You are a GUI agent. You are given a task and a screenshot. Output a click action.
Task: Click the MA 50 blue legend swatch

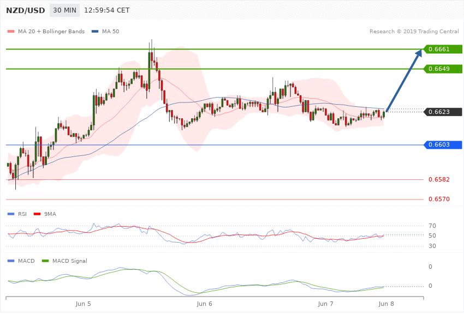click(x=95, y=31)
